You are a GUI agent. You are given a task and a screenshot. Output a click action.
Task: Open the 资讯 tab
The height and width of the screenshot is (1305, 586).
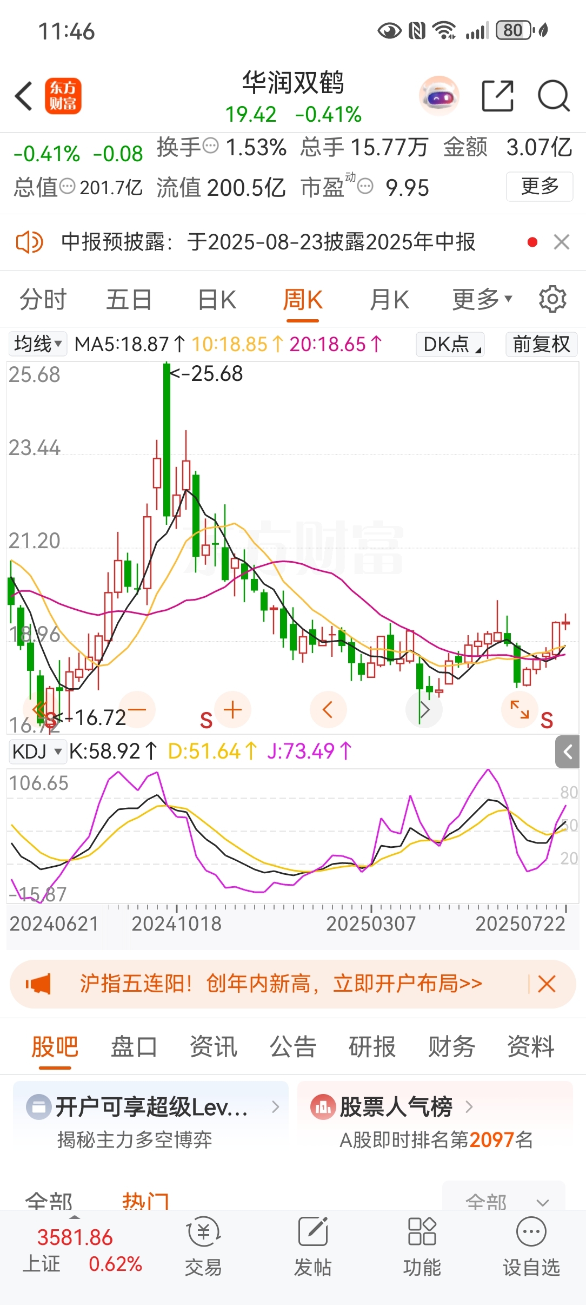pos(214,1046)
